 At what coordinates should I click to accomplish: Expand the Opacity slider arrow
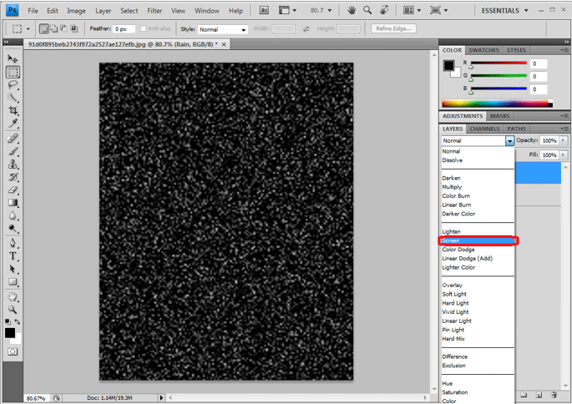(x=563, y=140)
